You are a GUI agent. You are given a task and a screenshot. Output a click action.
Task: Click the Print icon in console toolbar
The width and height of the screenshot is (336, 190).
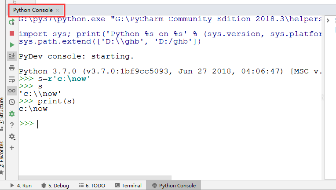tap(12, 68)
